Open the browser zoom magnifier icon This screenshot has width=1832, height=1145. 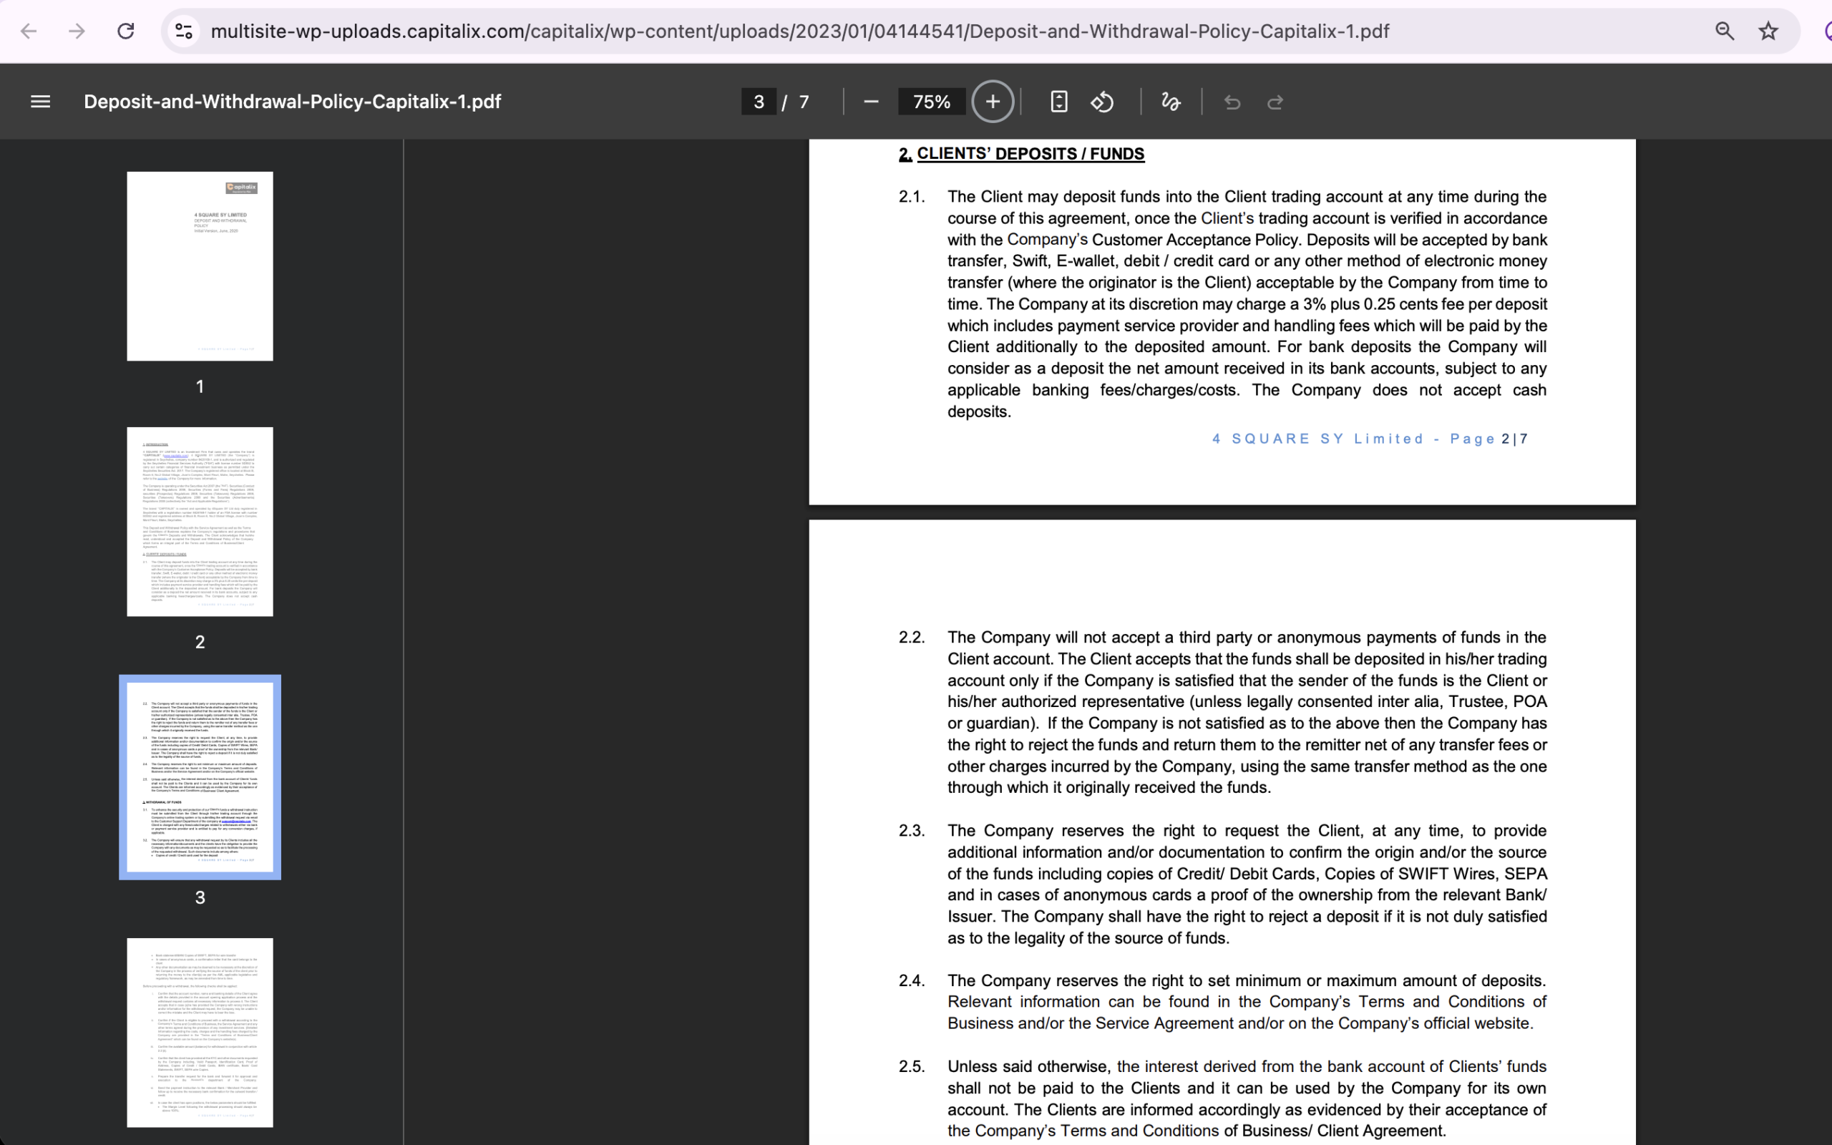pos(1725,31)
